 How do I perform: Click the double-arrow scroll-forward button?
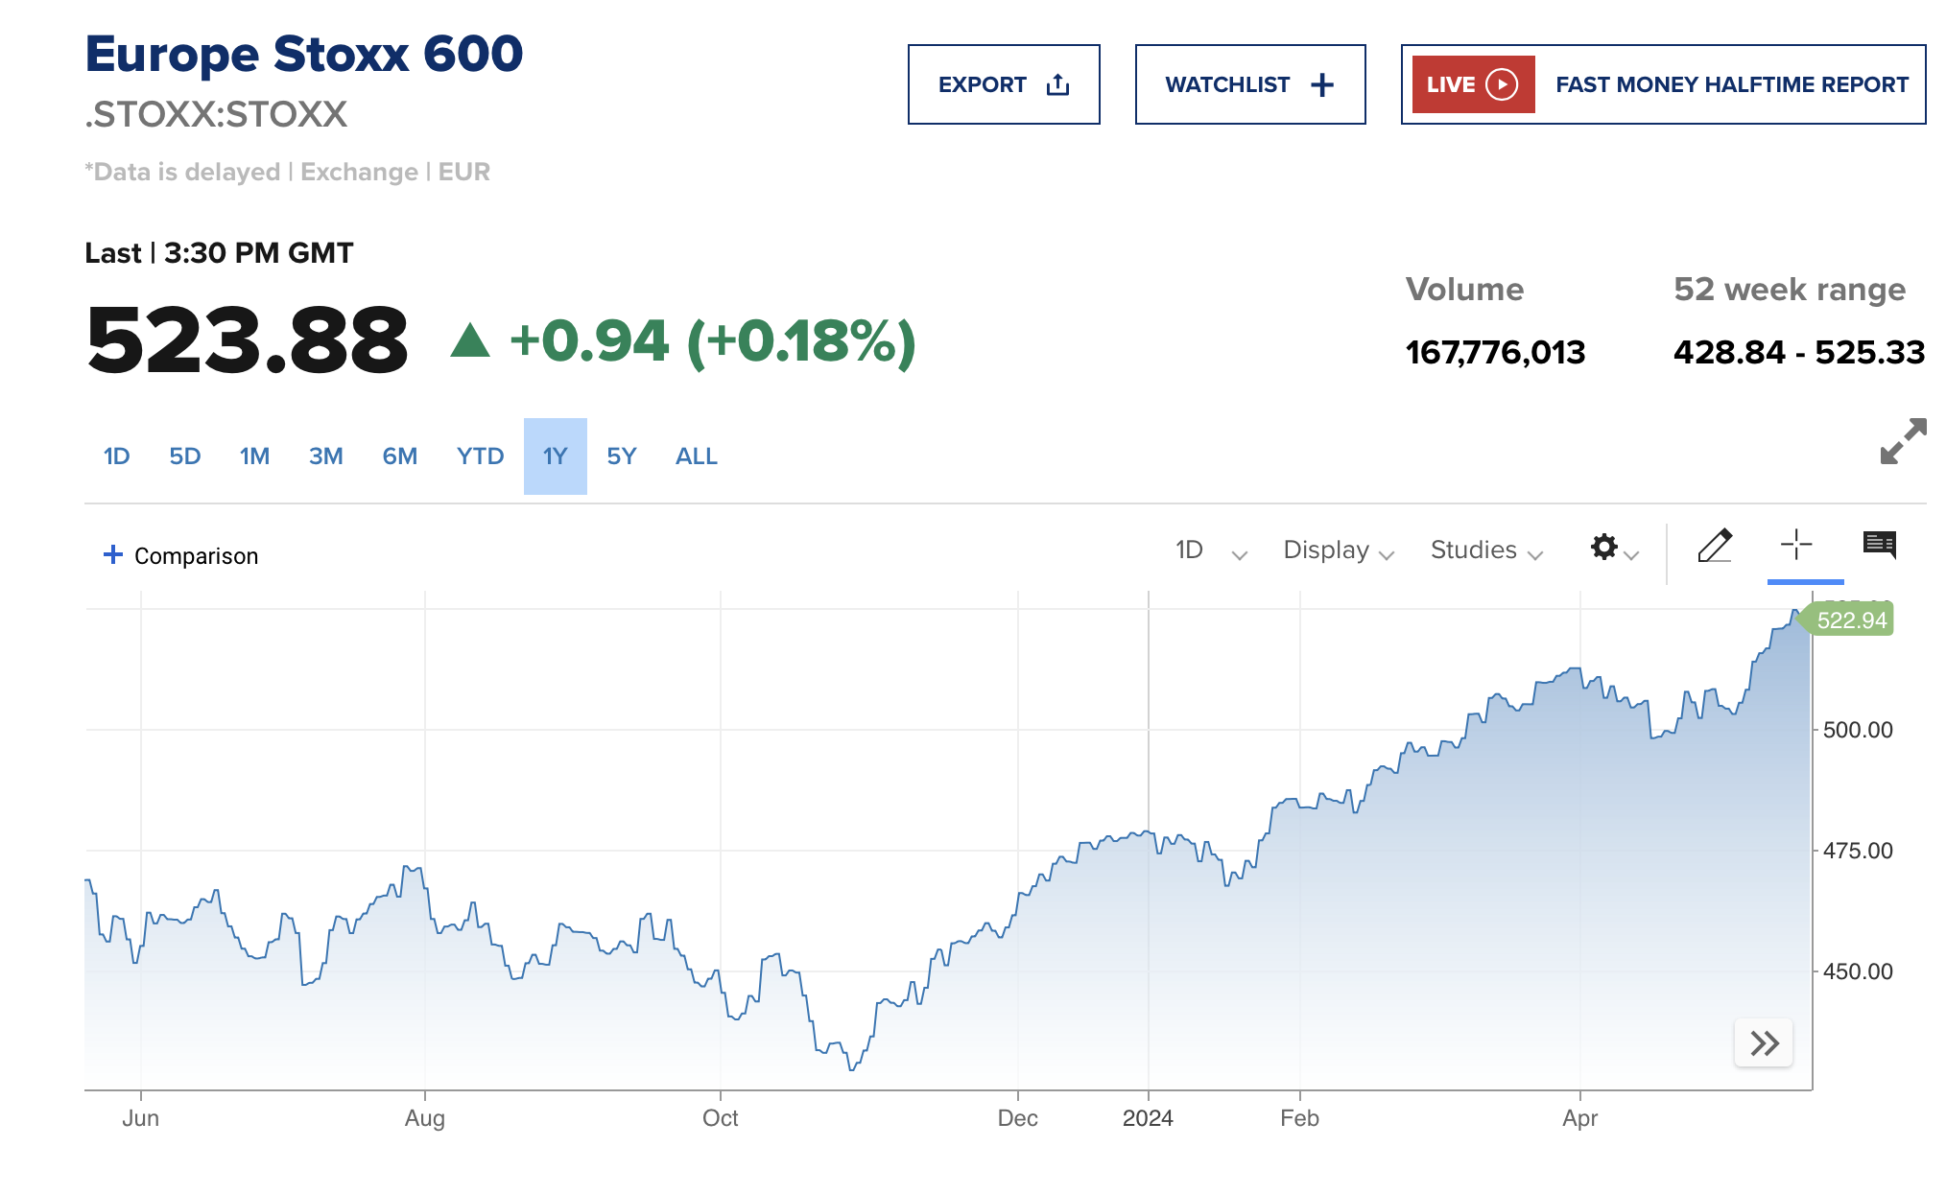pyautogui.click(x=1764, y=1042)
